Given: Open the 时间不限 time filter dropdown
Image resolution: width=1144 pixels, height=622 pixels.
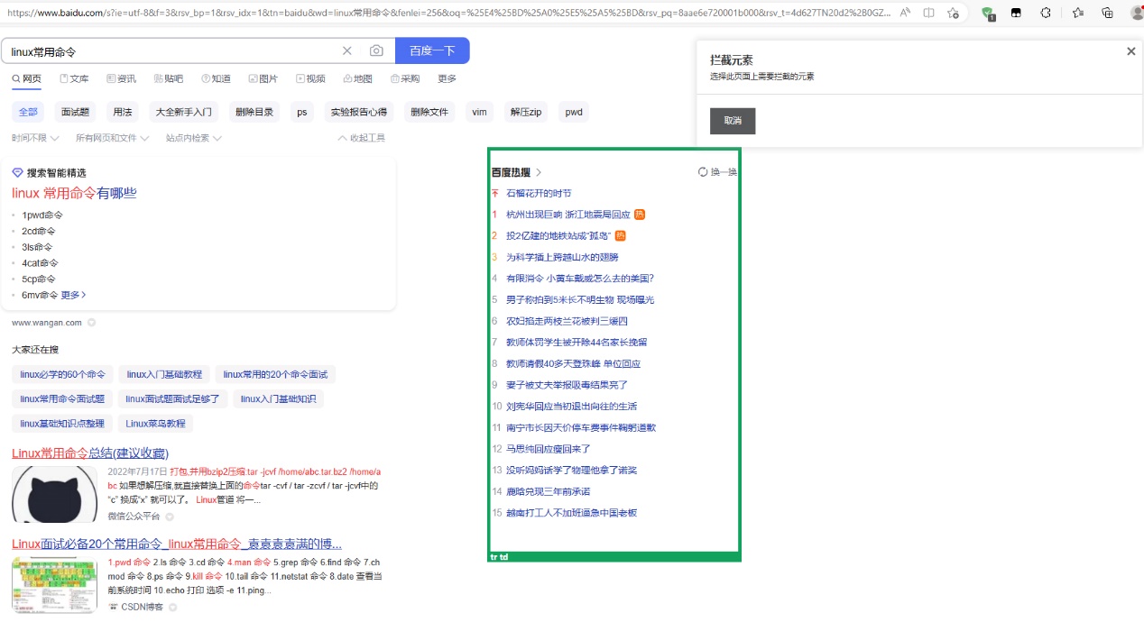Looking at the screenshot, I should (x=35, y=138).
